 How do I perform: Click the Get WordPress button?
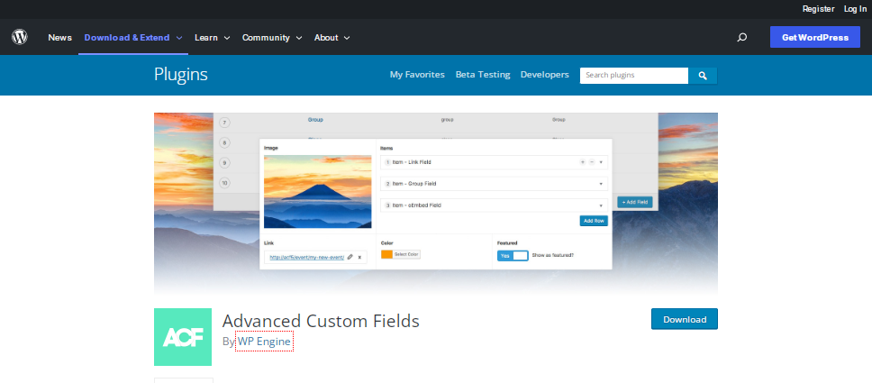pyautogui.click(x=814, y=37)
